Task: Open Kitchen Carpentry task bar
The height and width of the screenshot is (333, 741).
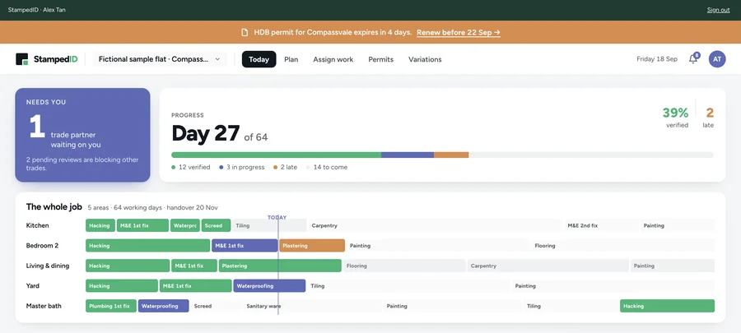Action: point(435,225)
